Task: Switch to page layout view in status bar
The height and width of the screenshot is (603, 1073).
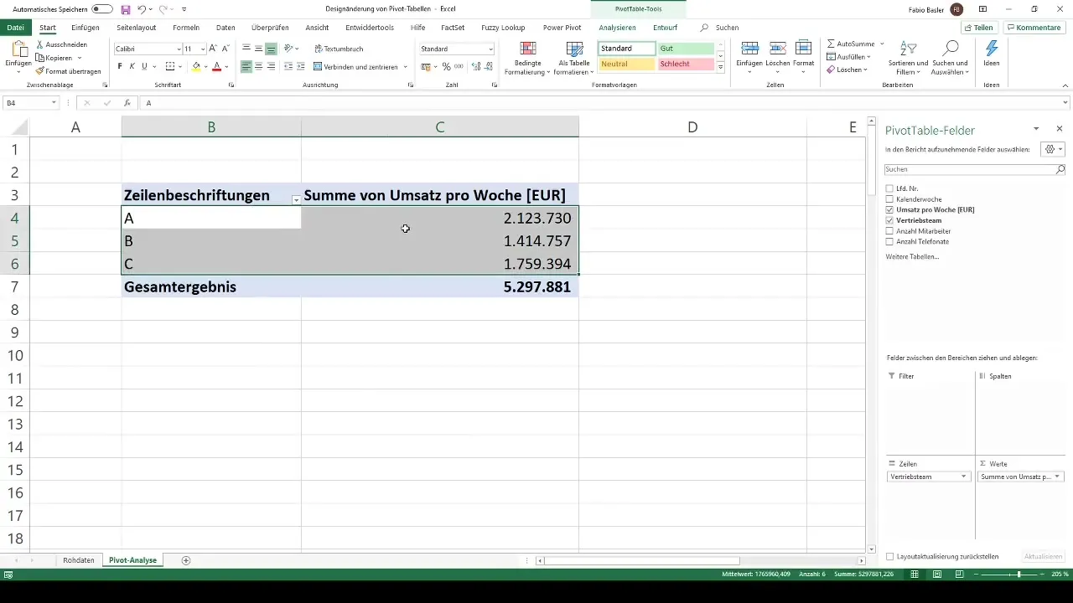Action: coord(937,575)
